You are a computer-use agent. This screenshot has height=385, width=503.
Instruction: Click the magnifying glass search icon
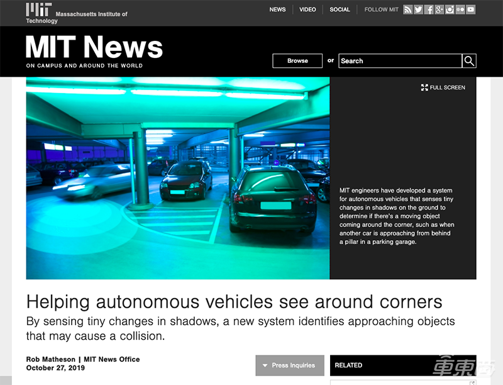[469, 61]
